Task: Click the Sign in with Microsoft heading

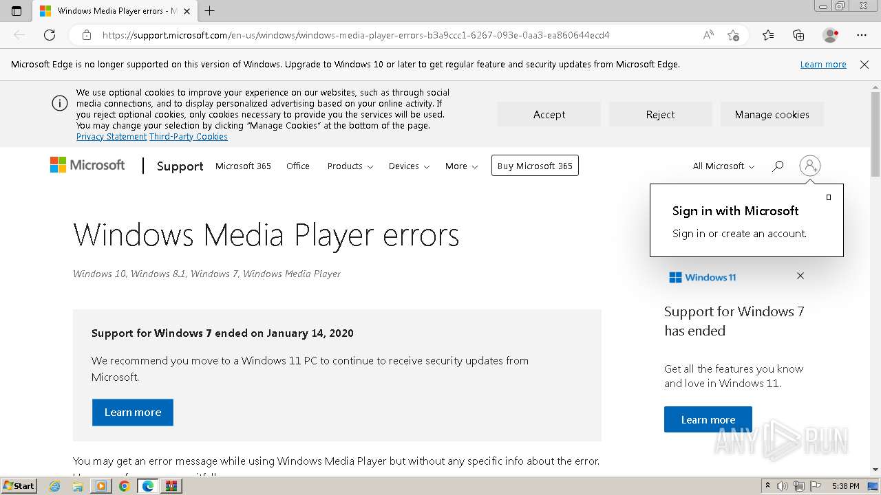Action: [736, 211]
